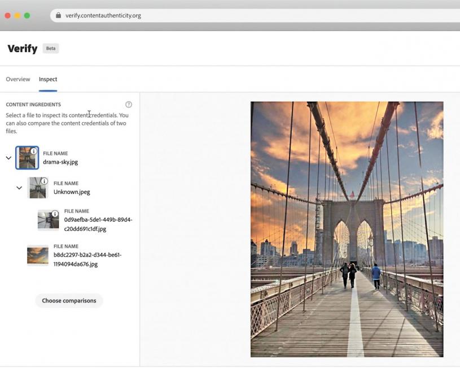Image resolution: width=460 pixels, height=368 pixels.
Task: Click the large bridge preview image
Action: click(x=347, y=229)
